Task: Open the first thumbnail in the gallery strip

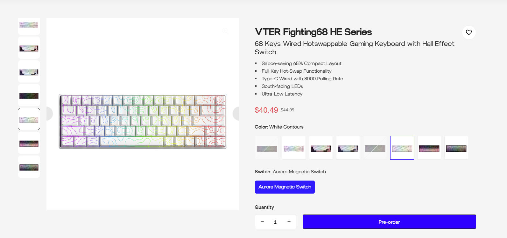Action: pyautogui.click(x=29, y=25)
